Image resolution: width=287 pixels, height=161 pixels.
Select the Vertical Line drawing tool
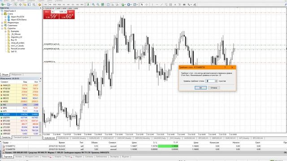pos(152,4)
